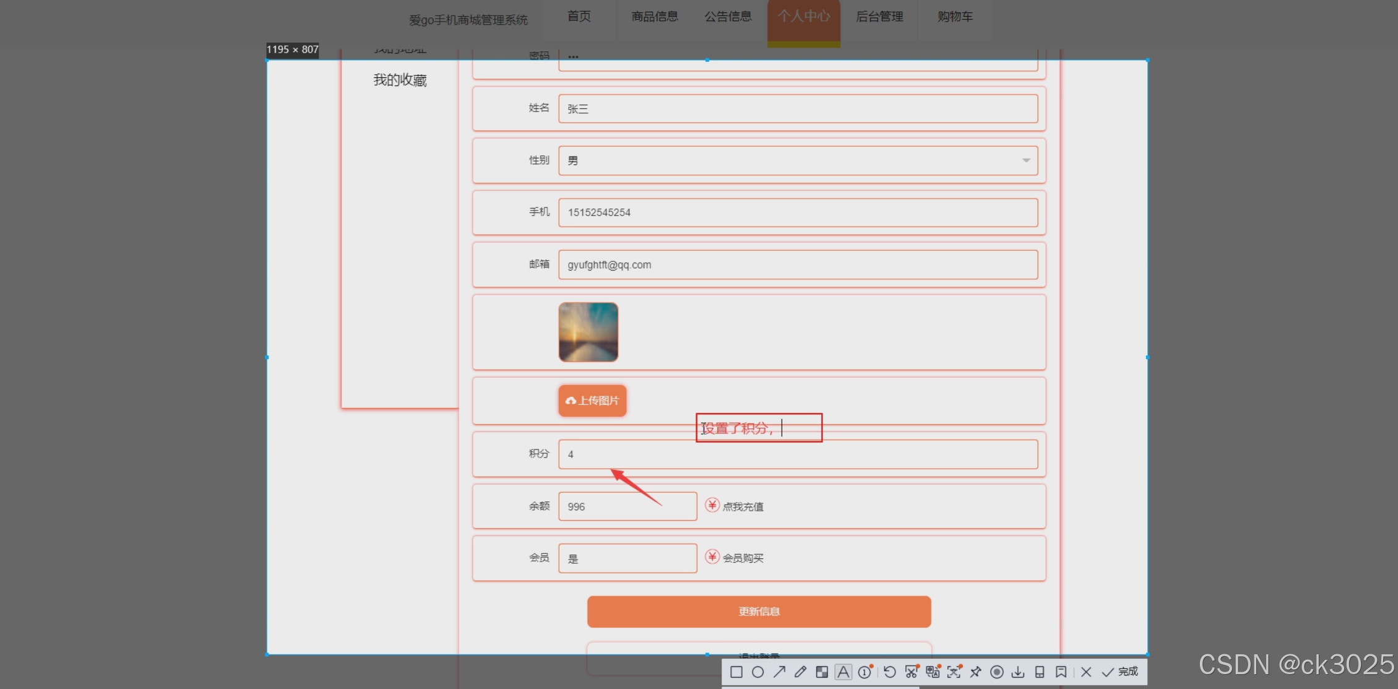Select the ellipse annotation tool
Viewport: 1398px width, 689px height.
[757, 672]
